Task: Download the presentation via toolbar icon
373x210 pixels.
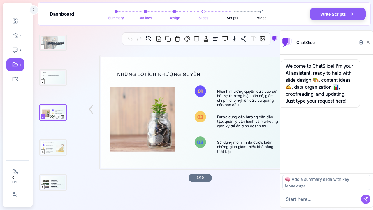Action: (234, 38)
